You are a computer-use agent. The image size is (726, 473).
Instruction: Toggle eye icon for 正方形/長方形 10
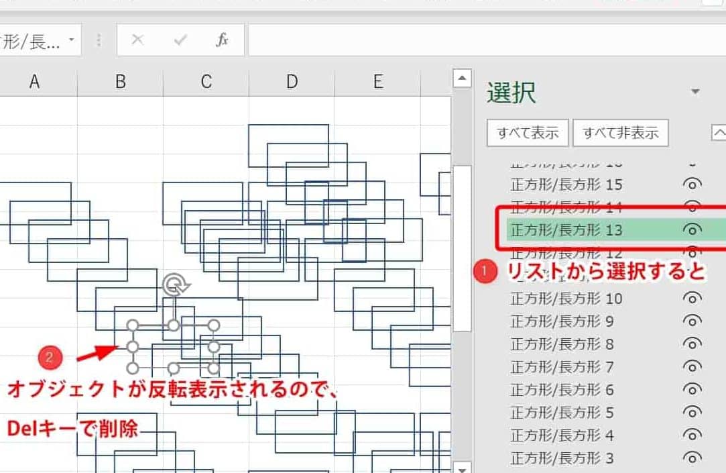(692, 299)
